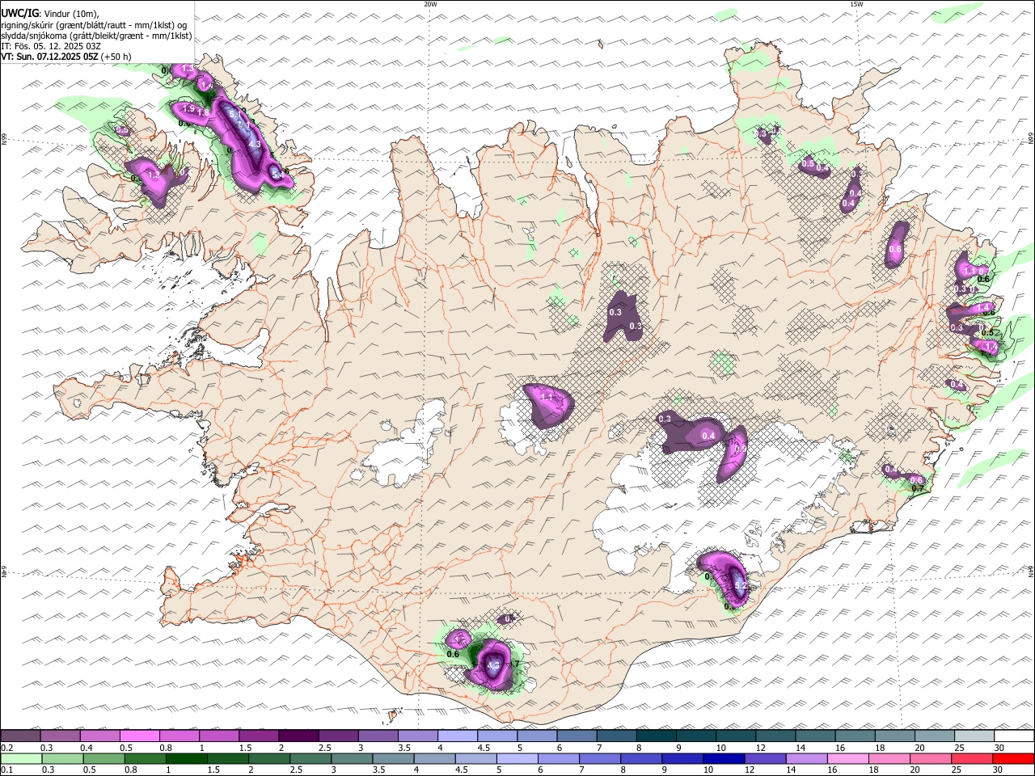1035x776 pixels.
Task: Pick the deep blue 10 mm rain swatch
Action: click(723, 759)
